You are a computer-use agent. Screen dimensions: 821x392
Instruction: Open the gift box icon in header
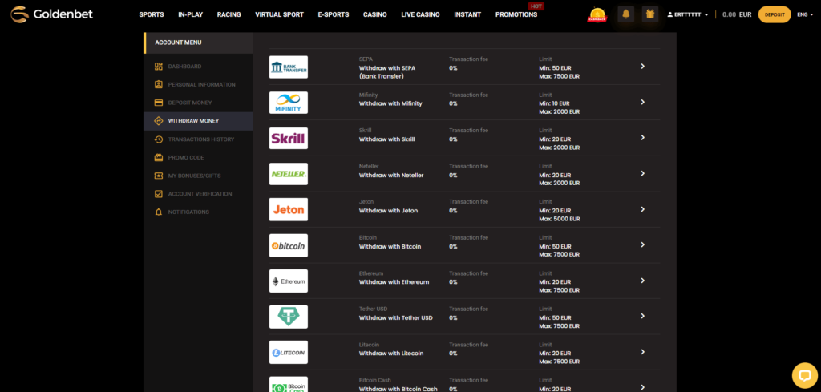649,14
